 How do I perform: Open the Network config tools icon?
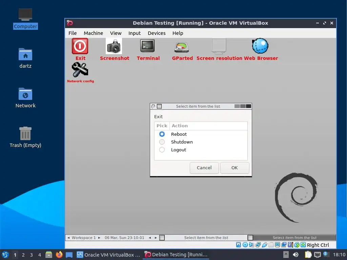click(80, 70)
